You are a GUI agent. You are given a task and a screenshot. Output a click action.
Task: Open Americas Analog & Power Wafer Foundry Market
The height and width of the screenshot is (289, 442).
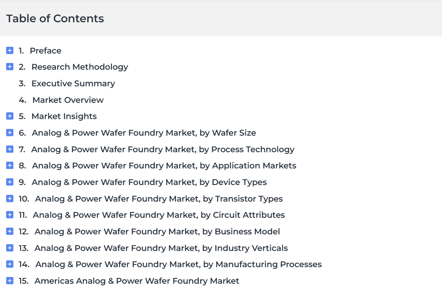tap(137, 281)
